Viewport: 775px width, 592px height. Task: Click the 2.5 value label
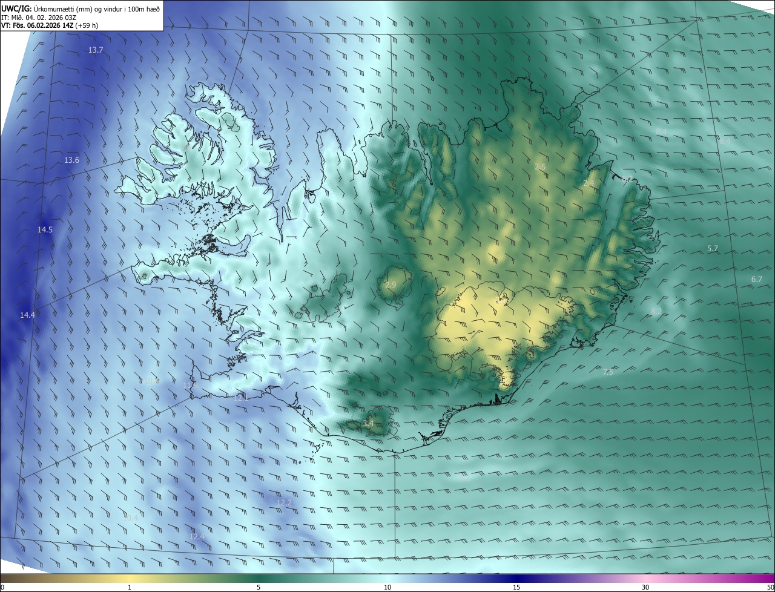540,166
